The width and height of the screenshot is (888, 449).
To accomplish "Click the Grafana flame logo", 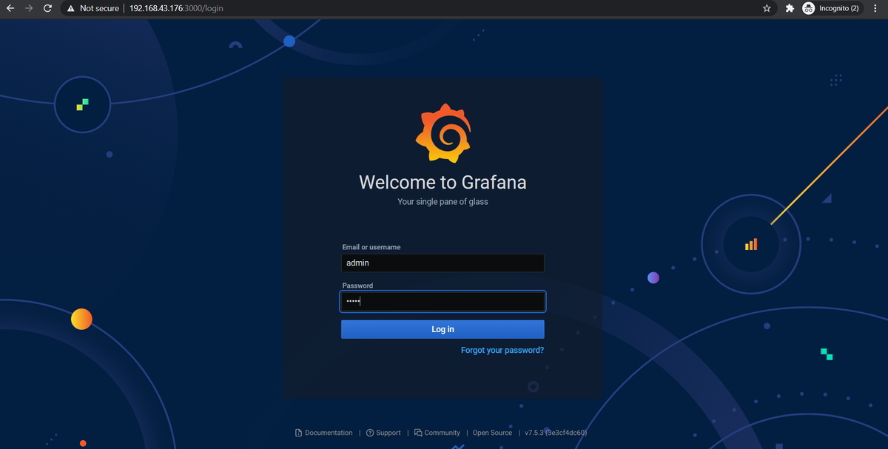I will 442,132.
